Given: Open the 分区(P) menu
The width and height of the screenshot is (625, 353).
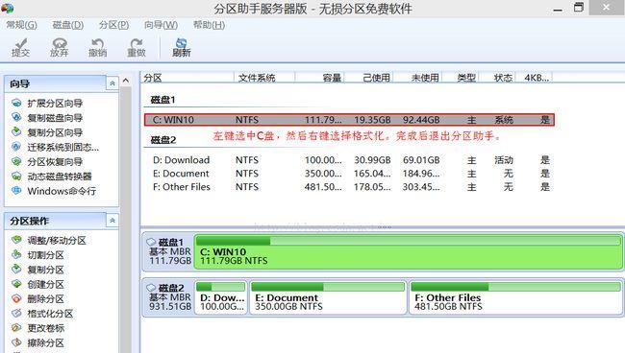Looking at the screenshot, I should tap(113, 25).
